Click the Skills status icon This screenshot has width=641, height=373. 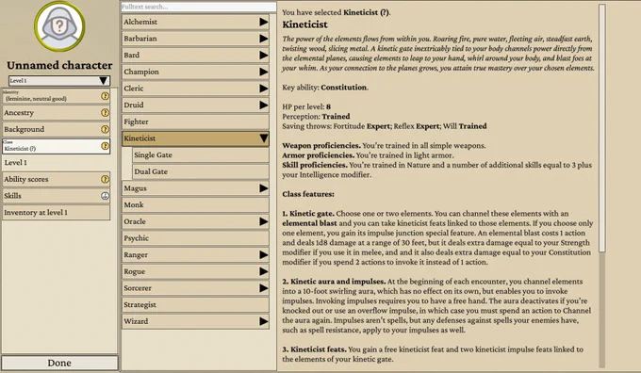coord(105,196)
